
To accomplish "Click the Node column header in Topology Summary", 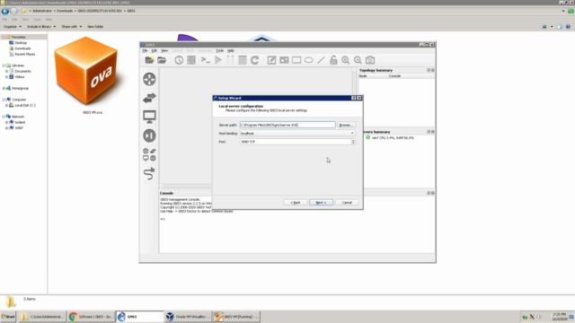I will tap(363, 75).
